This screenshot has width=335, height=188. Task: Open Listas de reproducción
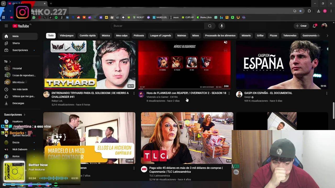pyautogui.click(x=20, y=75)
